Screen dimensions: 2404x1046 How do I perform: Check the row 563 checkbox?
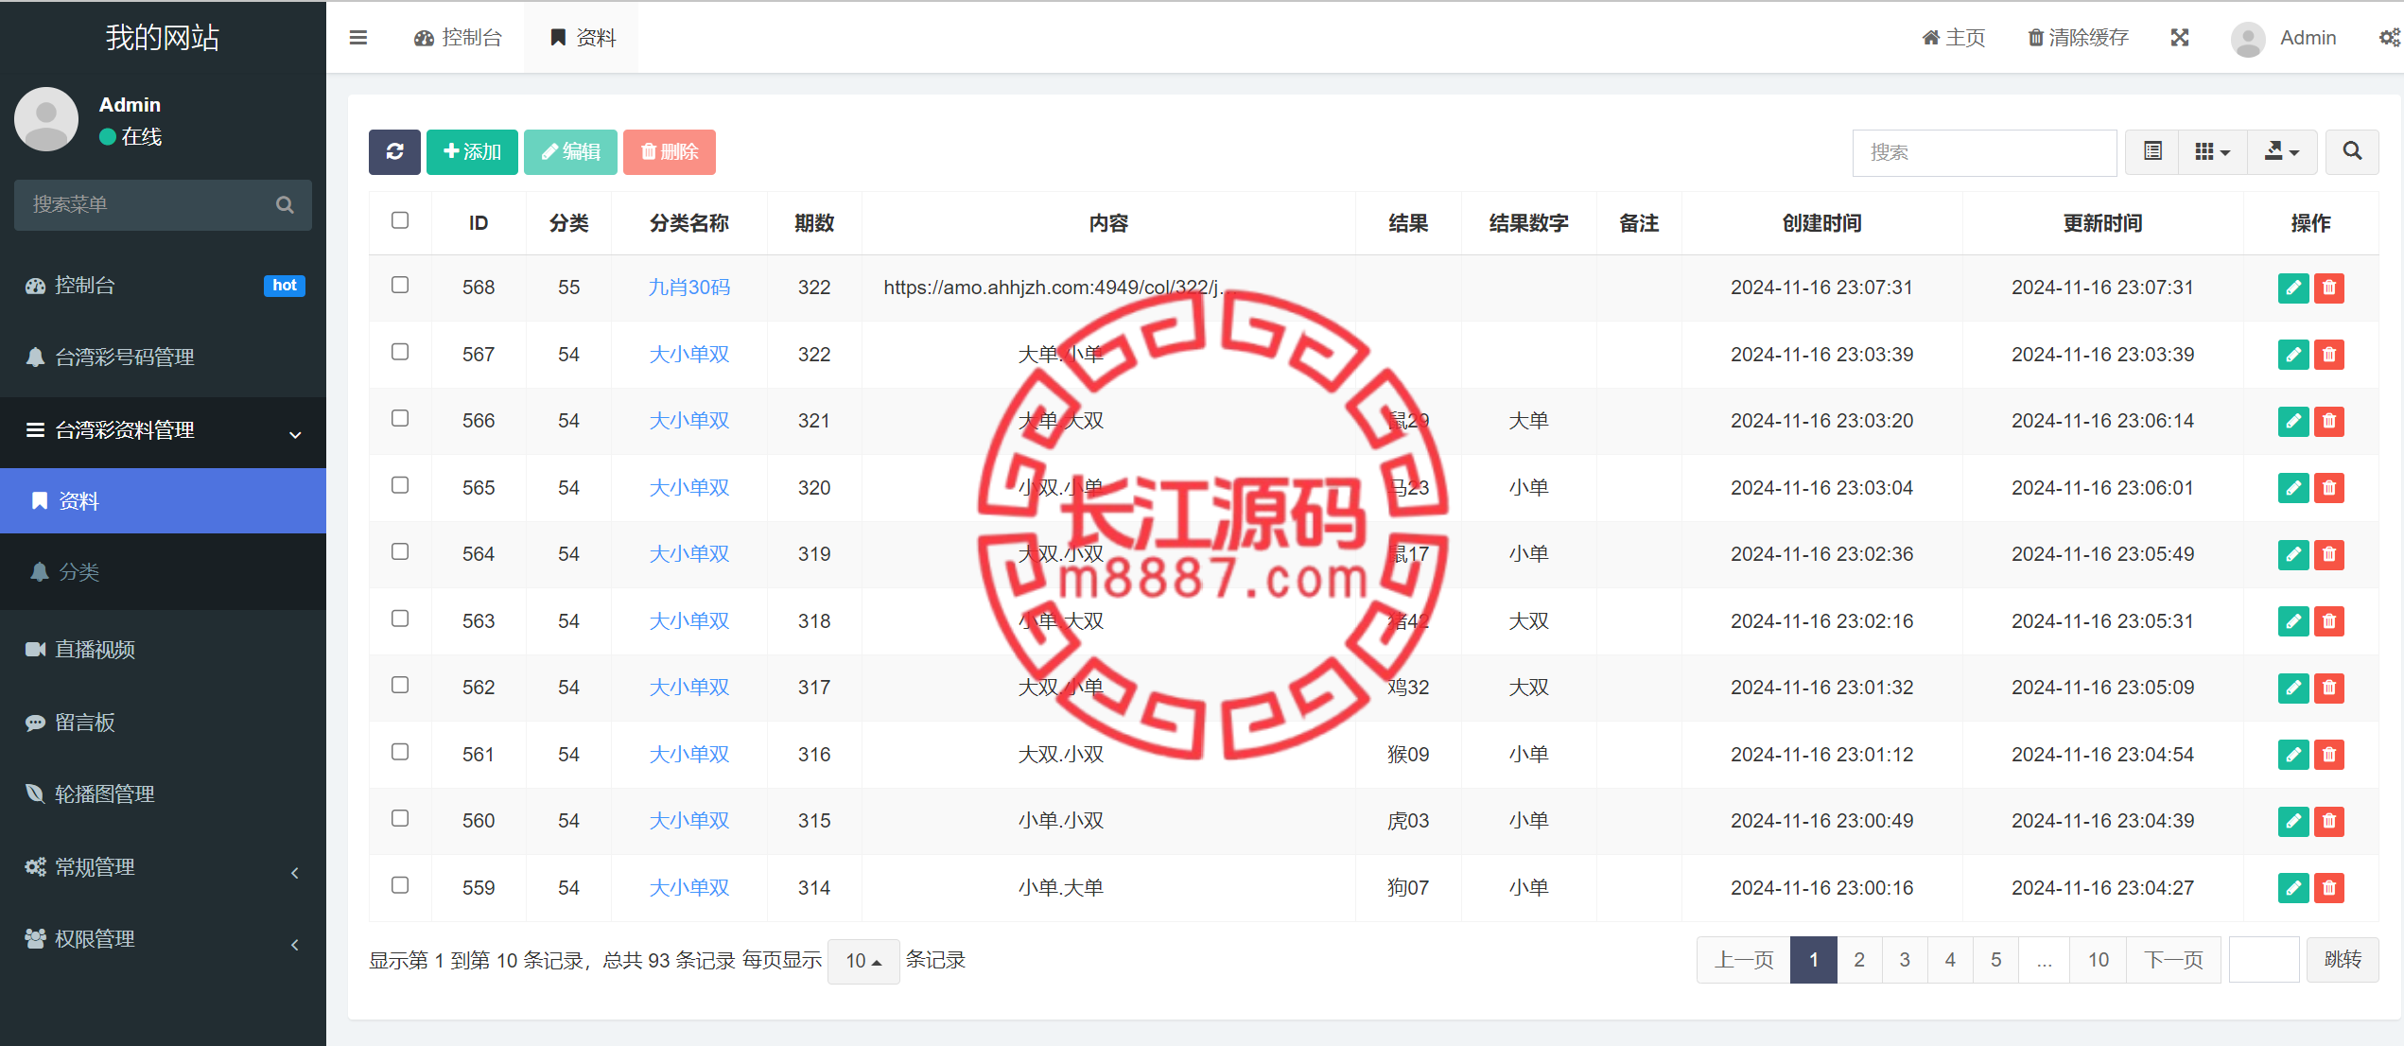[400, 619]
